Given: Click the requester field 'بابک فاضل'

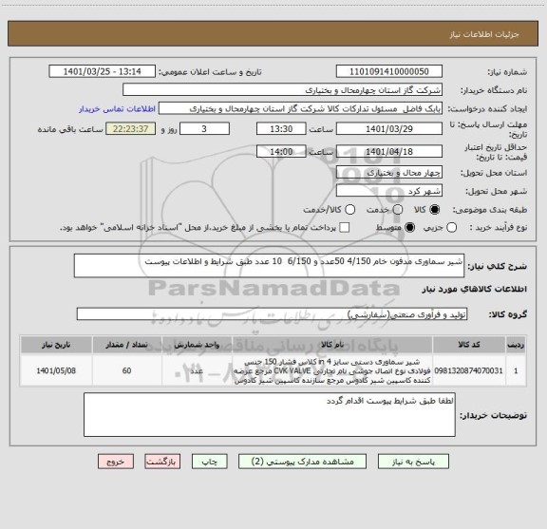Looking at the screenshot, I should (300, 108).
